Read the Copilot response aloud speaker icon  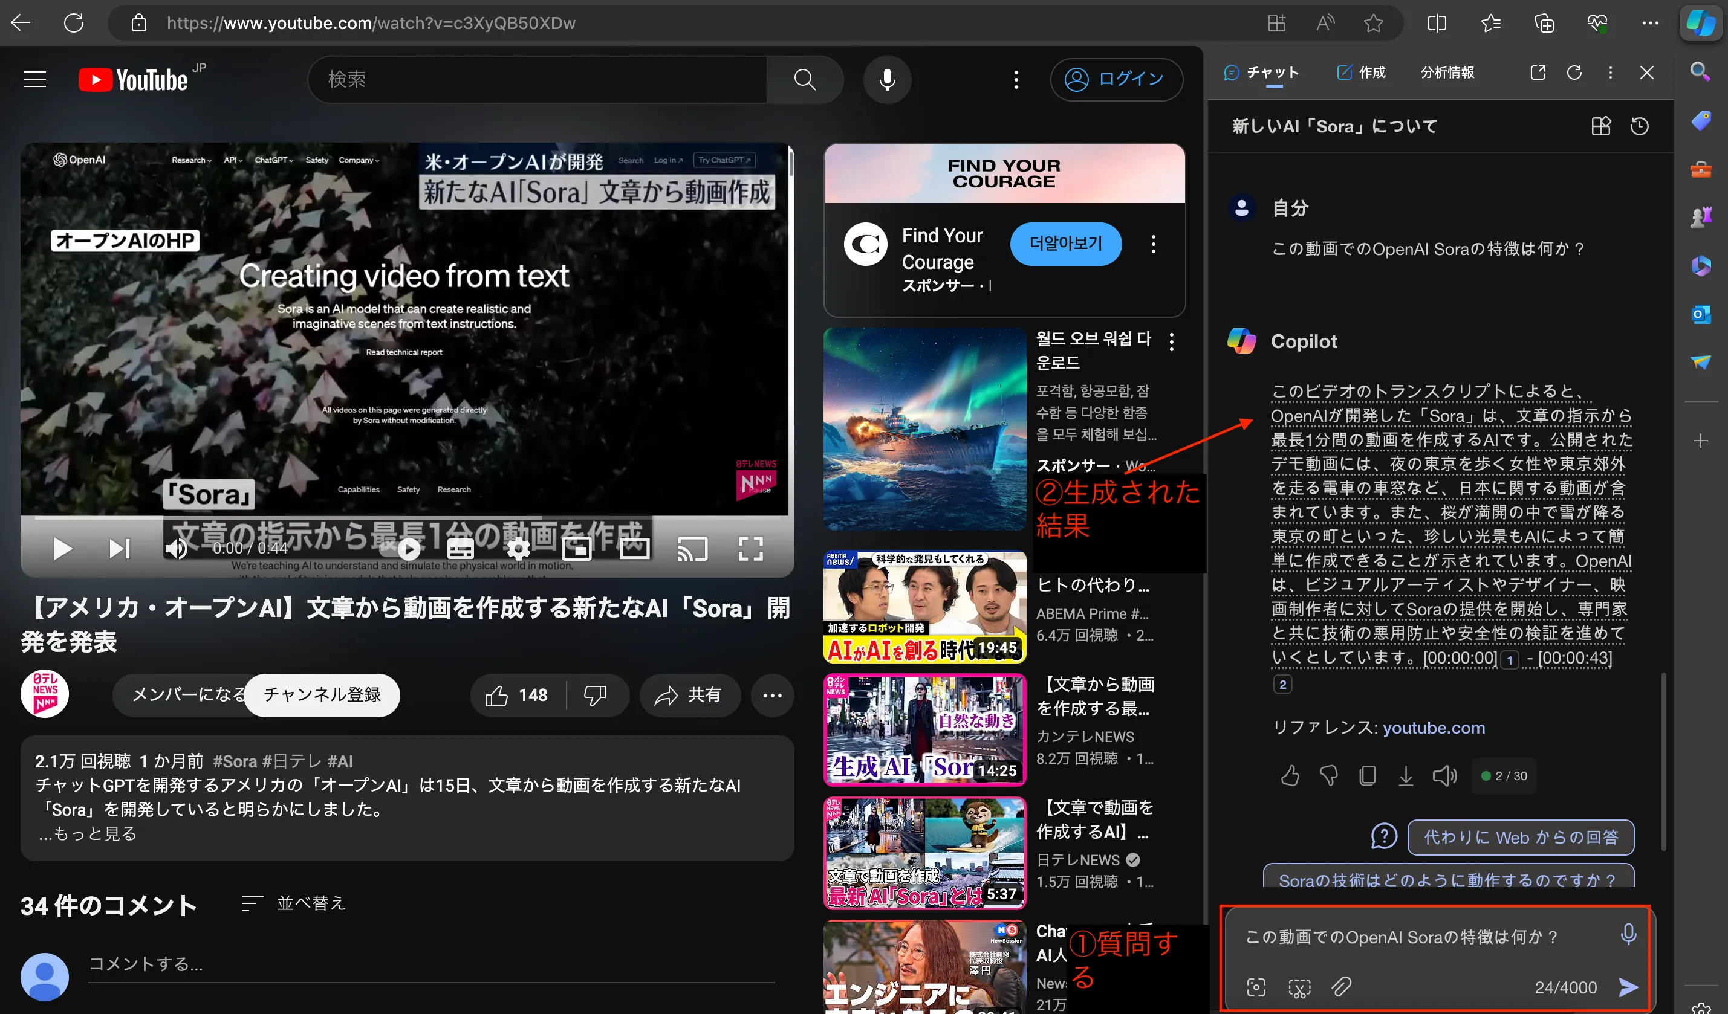click(x=1445, y=775)
